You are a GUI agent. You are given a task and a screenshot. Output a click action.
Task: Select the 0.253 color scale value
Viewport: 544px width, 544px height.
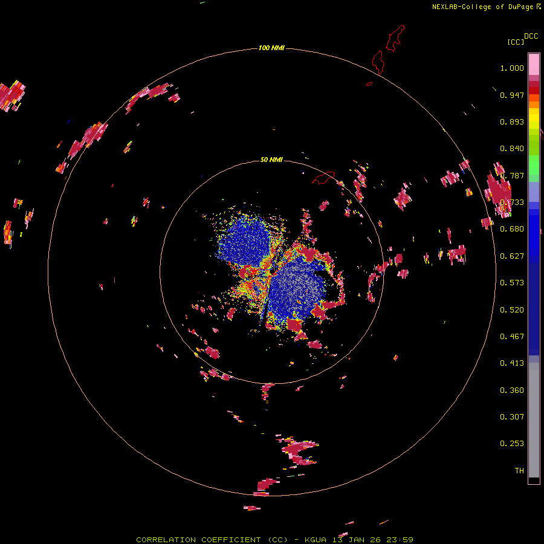(512, 444)
